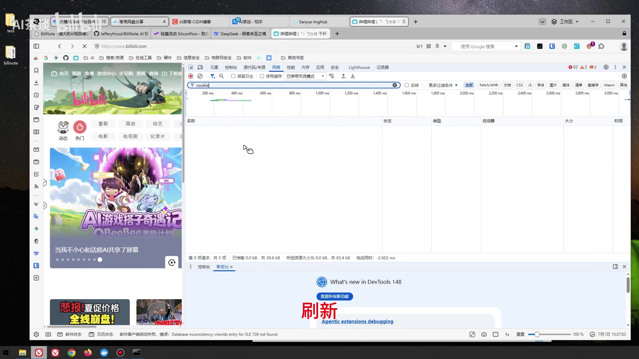
Task: Open Agentic extensions debugging link
Action: point(357,321)
